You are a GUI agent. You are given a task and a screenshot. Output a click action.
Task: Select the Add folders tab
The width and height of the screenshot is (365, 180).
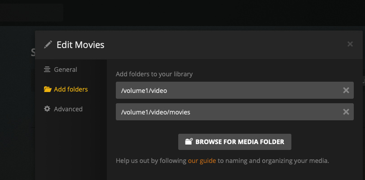coord(70,89)
